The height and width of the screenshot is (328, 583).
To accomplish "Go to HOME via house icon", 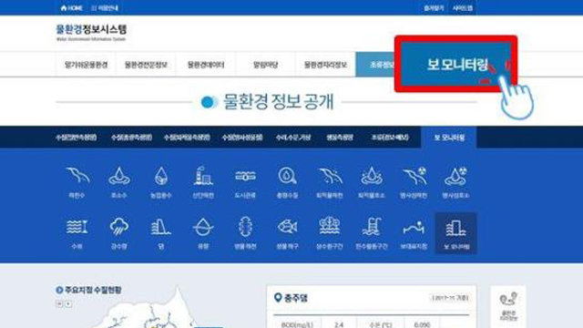I will (71, 8).
